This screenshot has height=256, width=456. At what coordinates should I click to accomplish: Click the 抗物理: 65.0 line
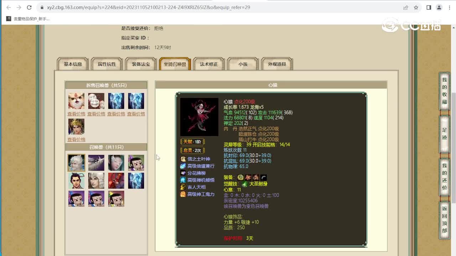click(x=236, y=166)
